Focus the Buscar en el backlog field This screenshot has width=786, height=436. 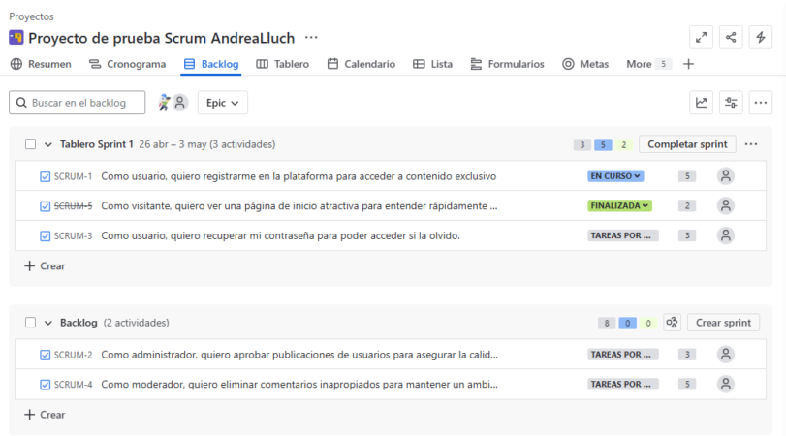(78, 103)
